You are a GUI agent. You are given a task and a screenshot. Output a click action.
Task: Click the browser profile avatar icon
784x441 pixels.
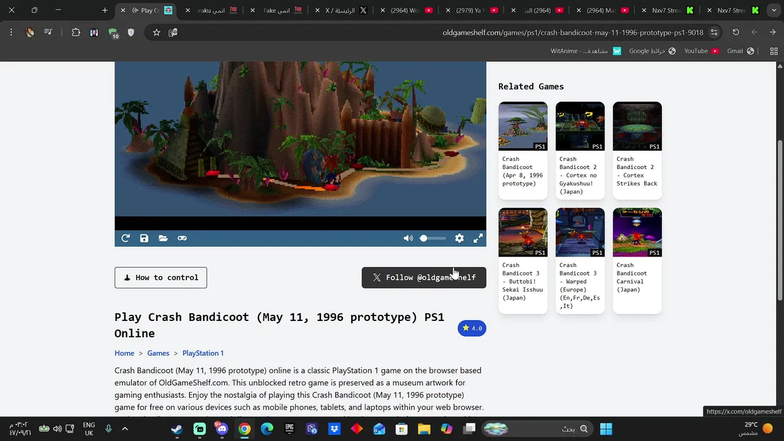click(29, 32)
